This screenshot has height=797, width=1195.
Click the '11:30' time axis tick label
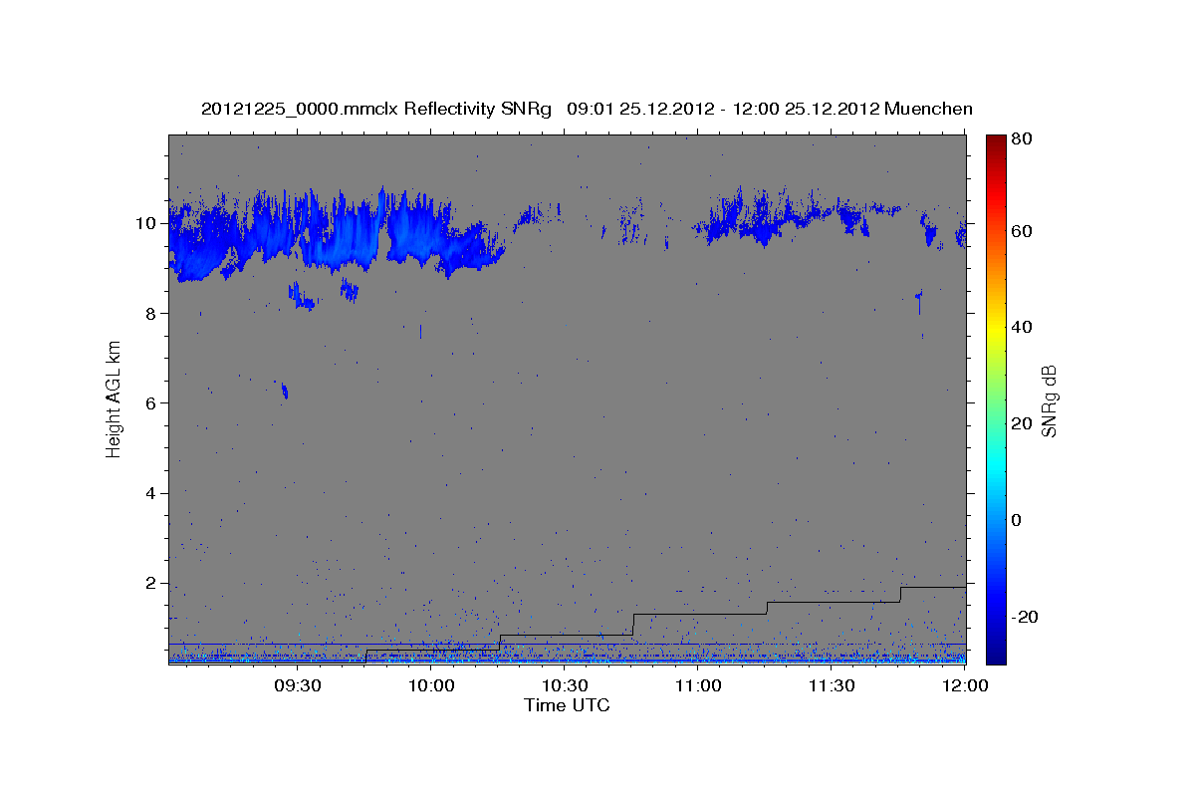point(832,685)
